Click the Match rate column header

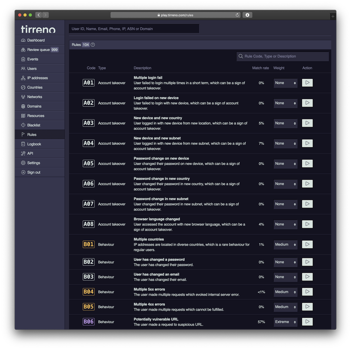tap(260, 68)
